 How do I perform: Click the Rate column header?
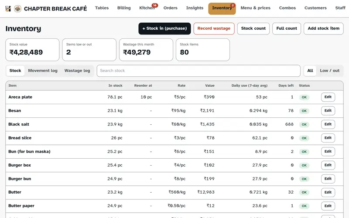point(181,85)
